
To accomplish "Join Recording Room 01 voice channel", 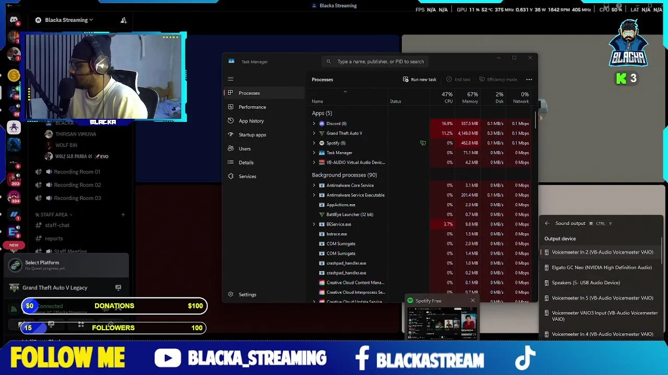I will click(77, 172).
